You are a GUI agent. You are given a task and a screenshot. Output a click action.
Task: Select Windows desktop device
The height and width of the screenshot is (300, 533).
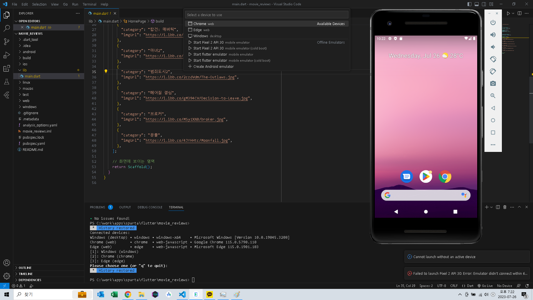pyautogui.click(x=266, y=36)
